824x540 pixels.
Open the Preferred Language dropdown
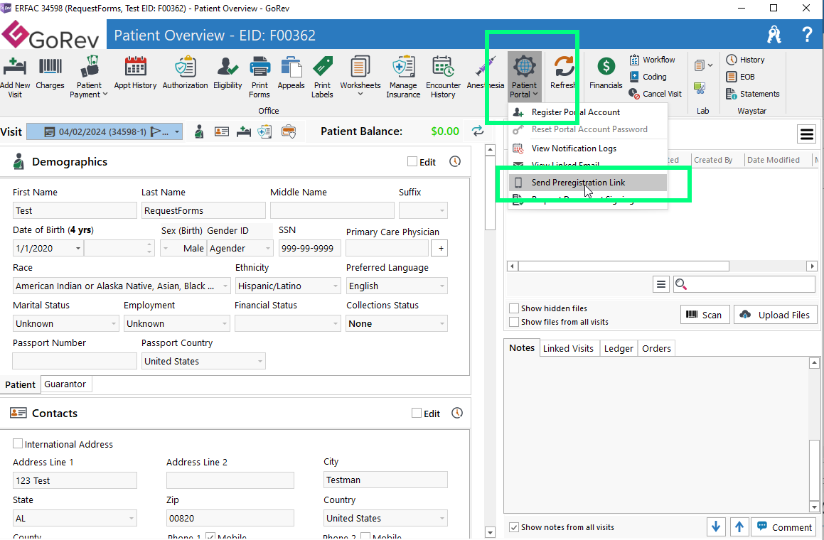[442, 286]
